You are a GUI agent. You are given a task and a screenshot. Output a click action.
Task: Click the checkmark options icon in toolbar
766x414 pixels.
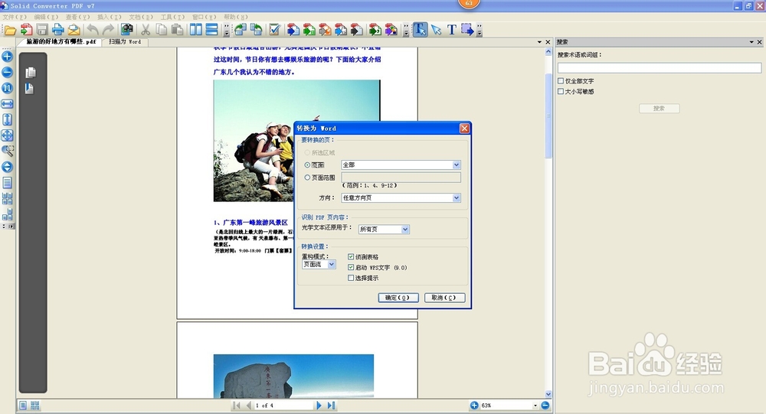274,30
